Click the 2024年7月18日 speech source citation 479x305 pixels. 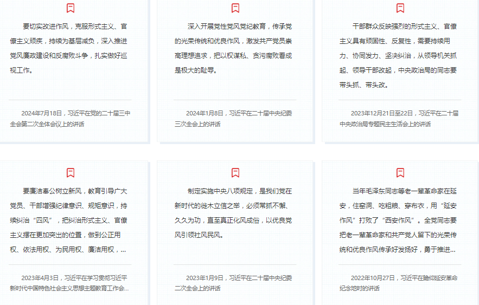click(x=71, y=119)
